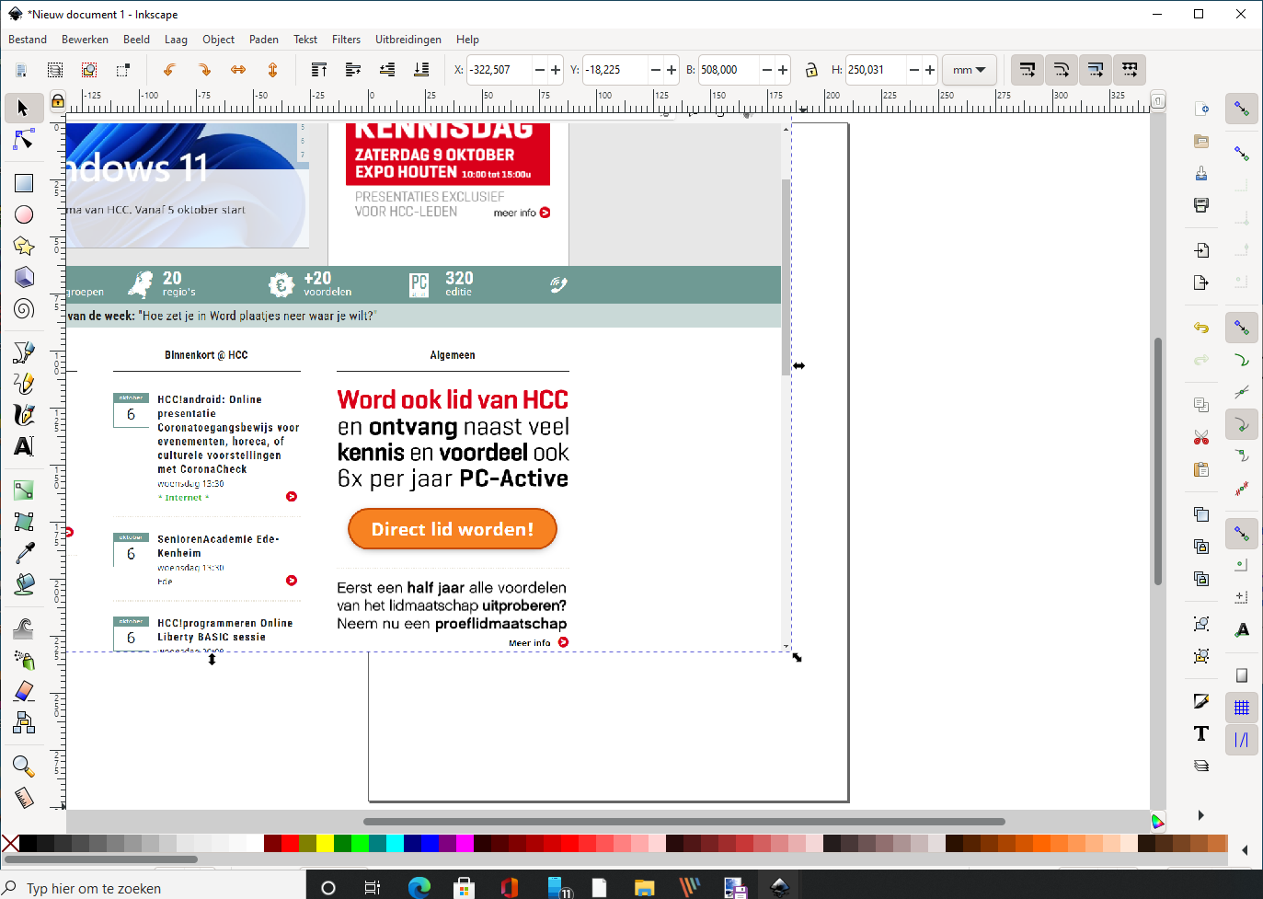Toggle move patterns with object

click(x=1130, y=70)
